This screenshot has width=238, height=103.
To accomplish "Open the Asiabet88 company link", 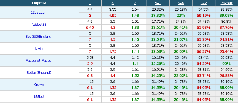I will 39,24.
